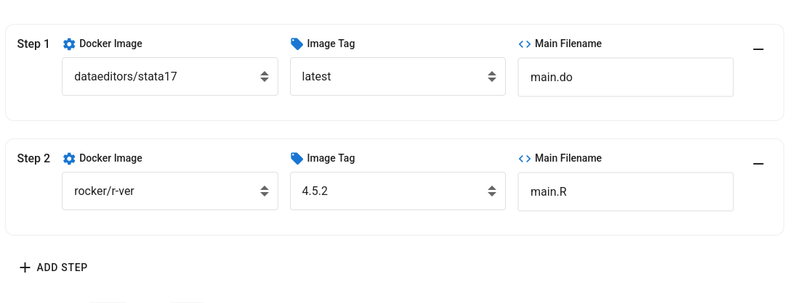Remove Step 2 with the minus icon
This screenshot has width=798, height=303.
tap(758, 164)
